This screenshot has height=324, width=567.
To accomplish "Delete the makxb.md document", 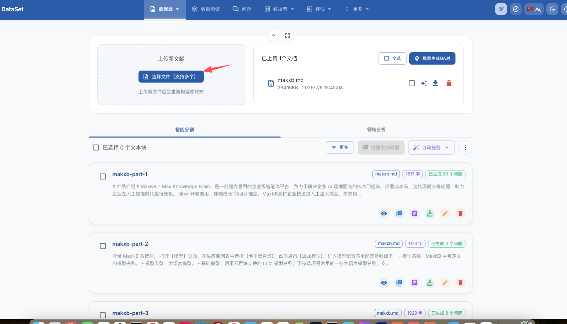I will (x=449, y=83).
